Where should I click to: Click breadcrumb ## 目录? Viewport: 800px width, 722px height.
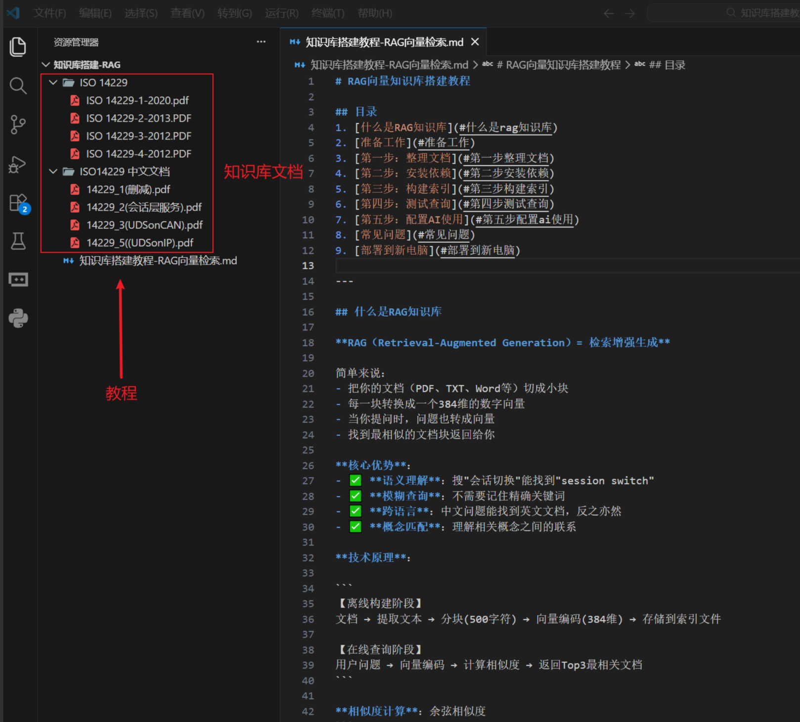667,65
